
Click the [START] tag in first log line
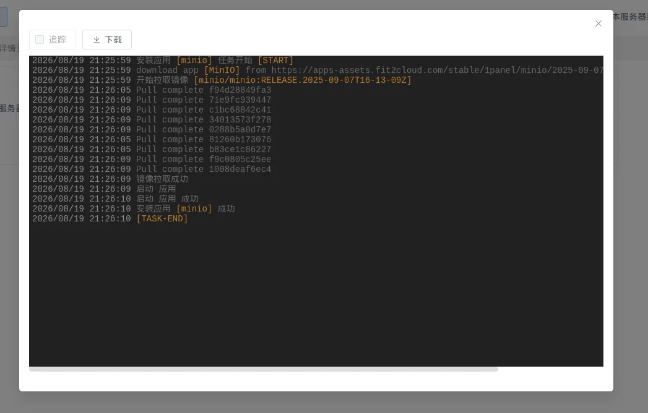tap(275, 61)
